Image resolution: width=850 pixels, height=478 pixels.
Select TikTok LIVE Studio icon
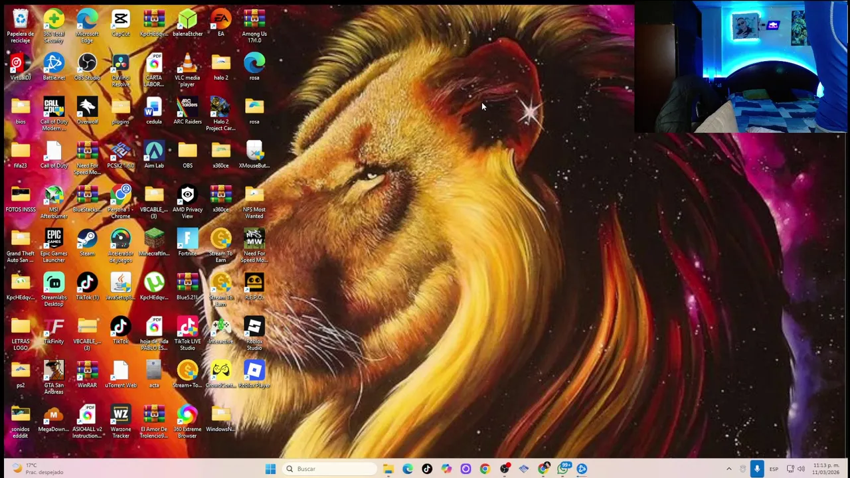tap(187, 333)
